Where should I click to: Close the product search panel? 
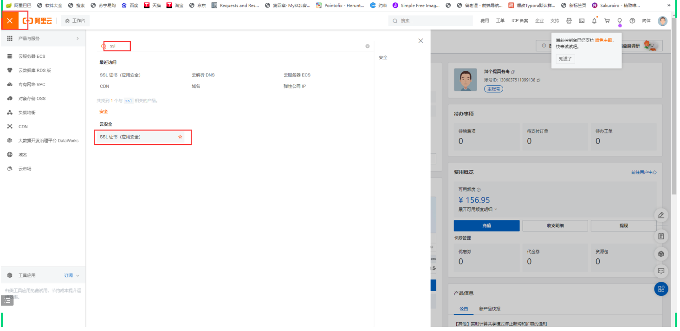[x=421, y=41]
